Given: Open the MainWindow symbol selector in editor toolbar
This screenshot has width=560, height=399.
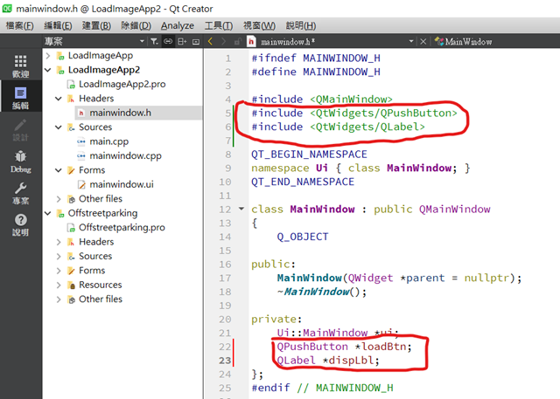Looking at the screenshot, I should pyautogui.click(x=468, y=41).
